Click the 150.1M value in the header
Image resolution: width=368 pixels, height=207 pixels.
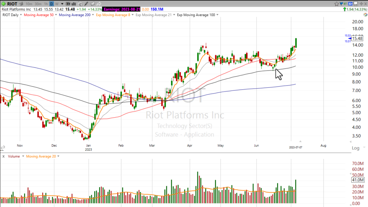157,9
